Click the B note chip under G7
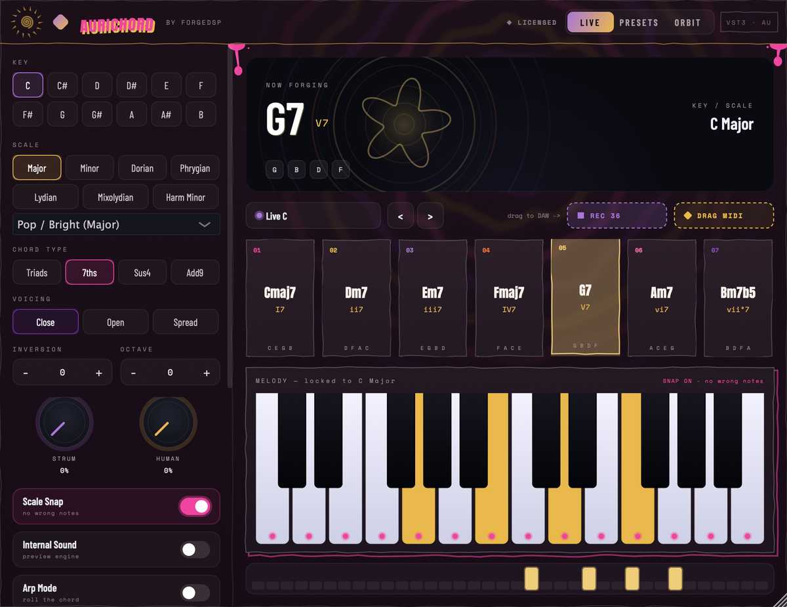Image resolution: width=787 pixels, height=607 pixels. click(x=296, y=170)
